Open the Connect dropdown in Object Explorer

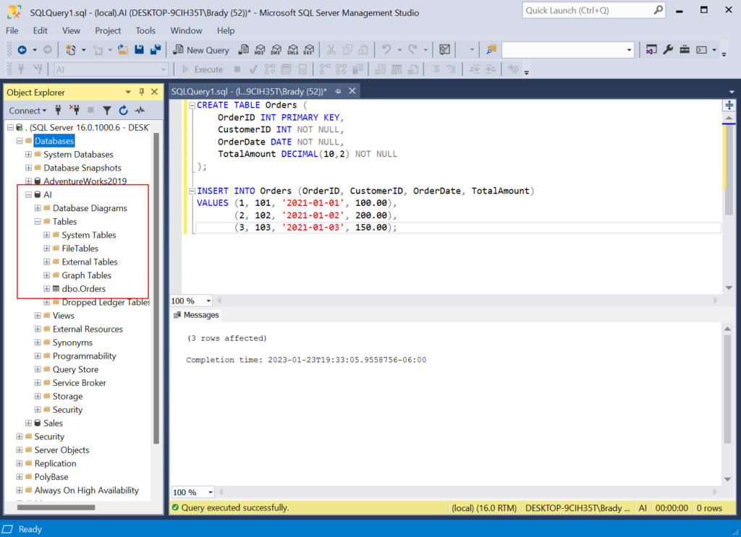click(27, 110)
